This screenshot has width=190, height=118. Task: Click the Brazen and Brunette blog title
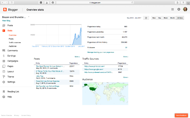tap(14, 17)
